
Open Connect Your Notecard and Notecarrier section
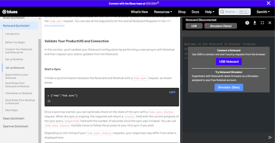tap(19, 51)
